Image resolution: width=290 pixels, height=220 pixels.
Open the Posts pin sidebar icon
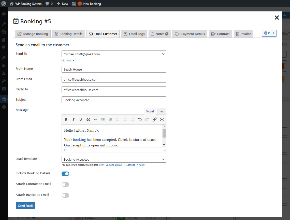4,24
